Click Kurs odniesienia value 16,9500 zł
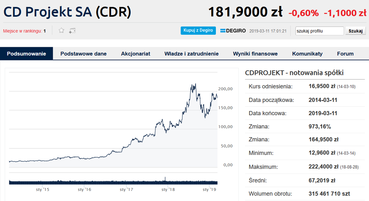369x201 pixels. pos(322,86)
